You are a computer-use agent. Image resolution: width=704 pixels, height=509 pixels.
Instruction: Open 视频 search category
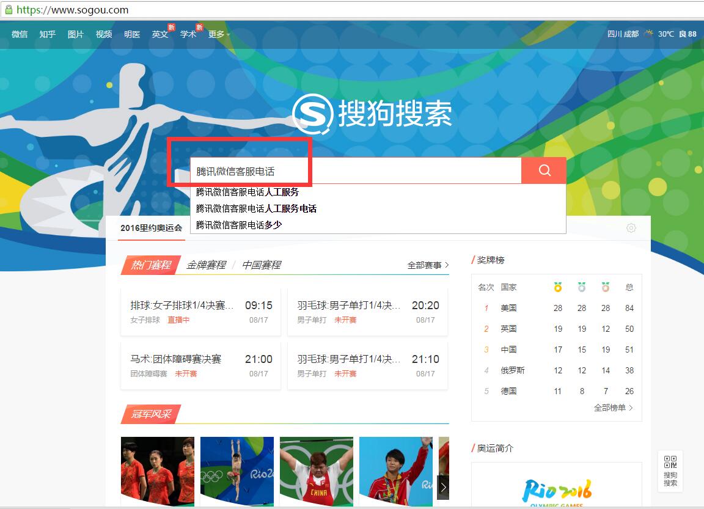(x=104, y=34)
